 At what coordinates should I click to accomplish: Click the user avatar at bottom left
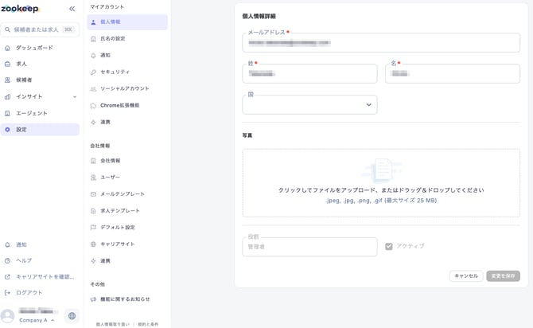(7, 316)
